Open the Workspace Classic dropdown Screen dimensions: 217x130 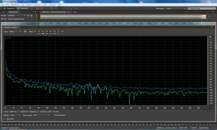[x=176, y=8]
